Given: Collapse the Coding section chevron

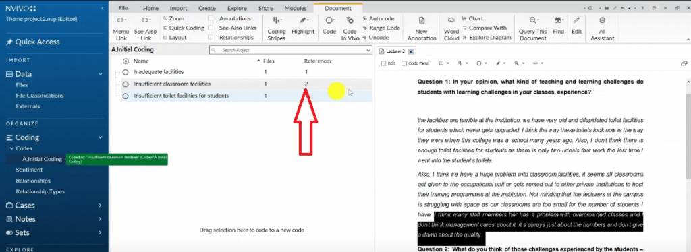Looking at the screenshot, I should click(x=101, y=137).
